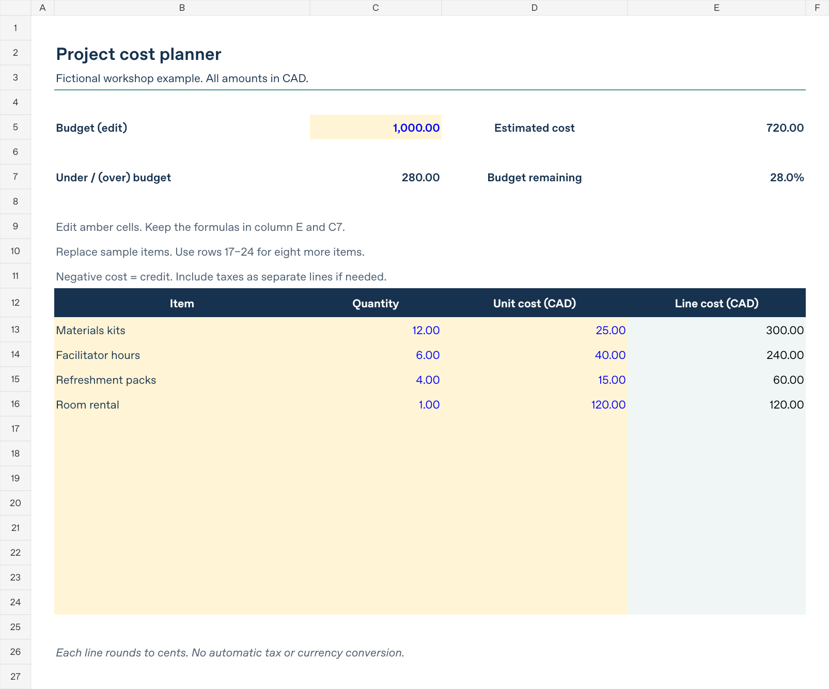
Task: Select Facilitator hours unit cost 40.00
Action: 535,354
